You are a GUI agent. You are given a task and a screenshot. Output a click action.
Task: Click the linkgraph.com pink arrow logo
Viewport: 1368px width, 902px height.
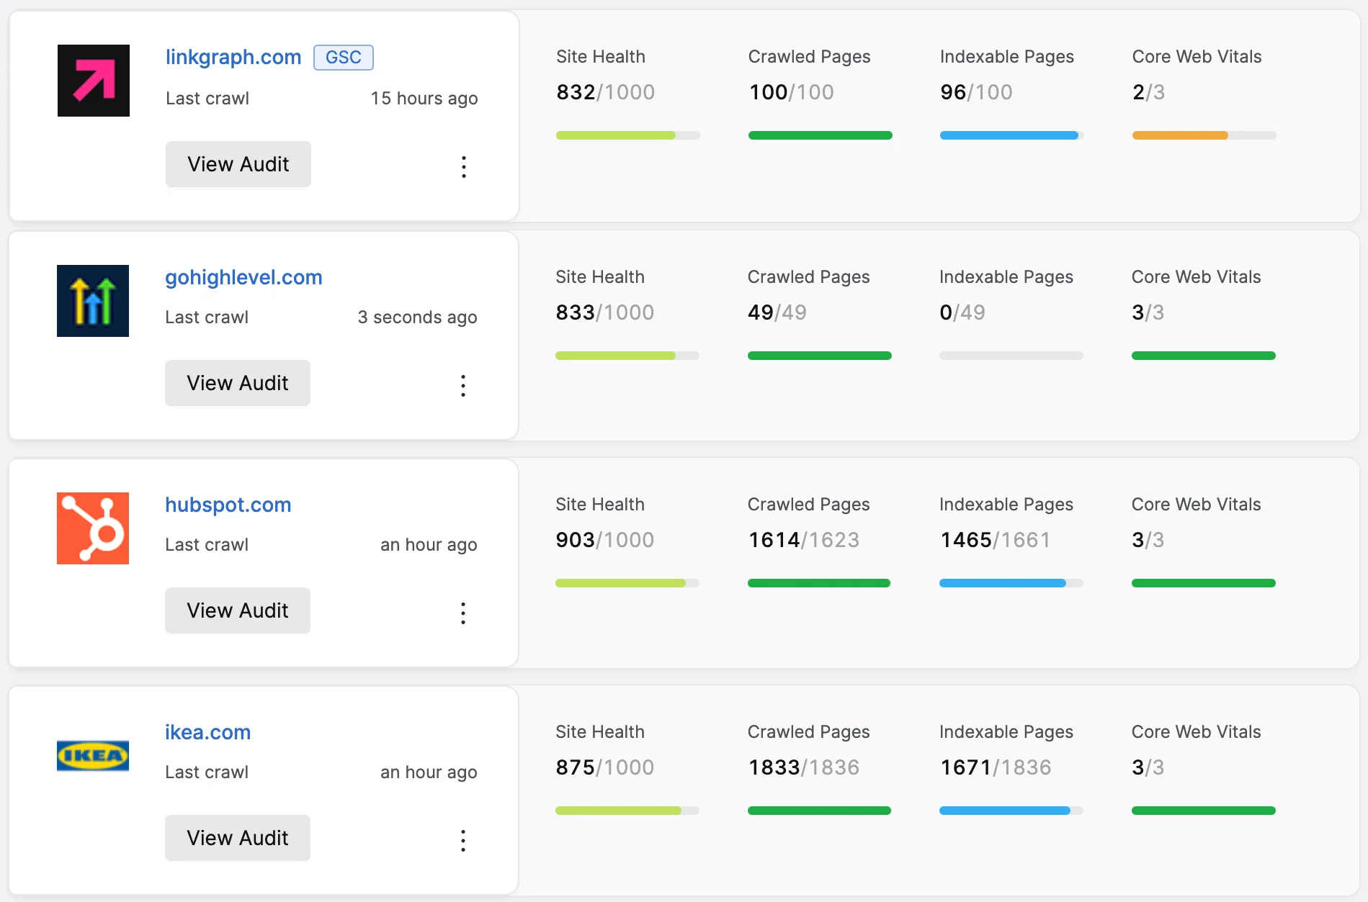[x=94, y=81]
